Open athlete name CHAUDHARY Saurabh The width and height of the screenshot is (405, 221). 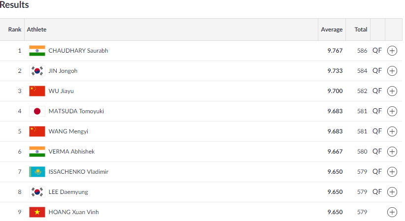(x=78, y=51)
